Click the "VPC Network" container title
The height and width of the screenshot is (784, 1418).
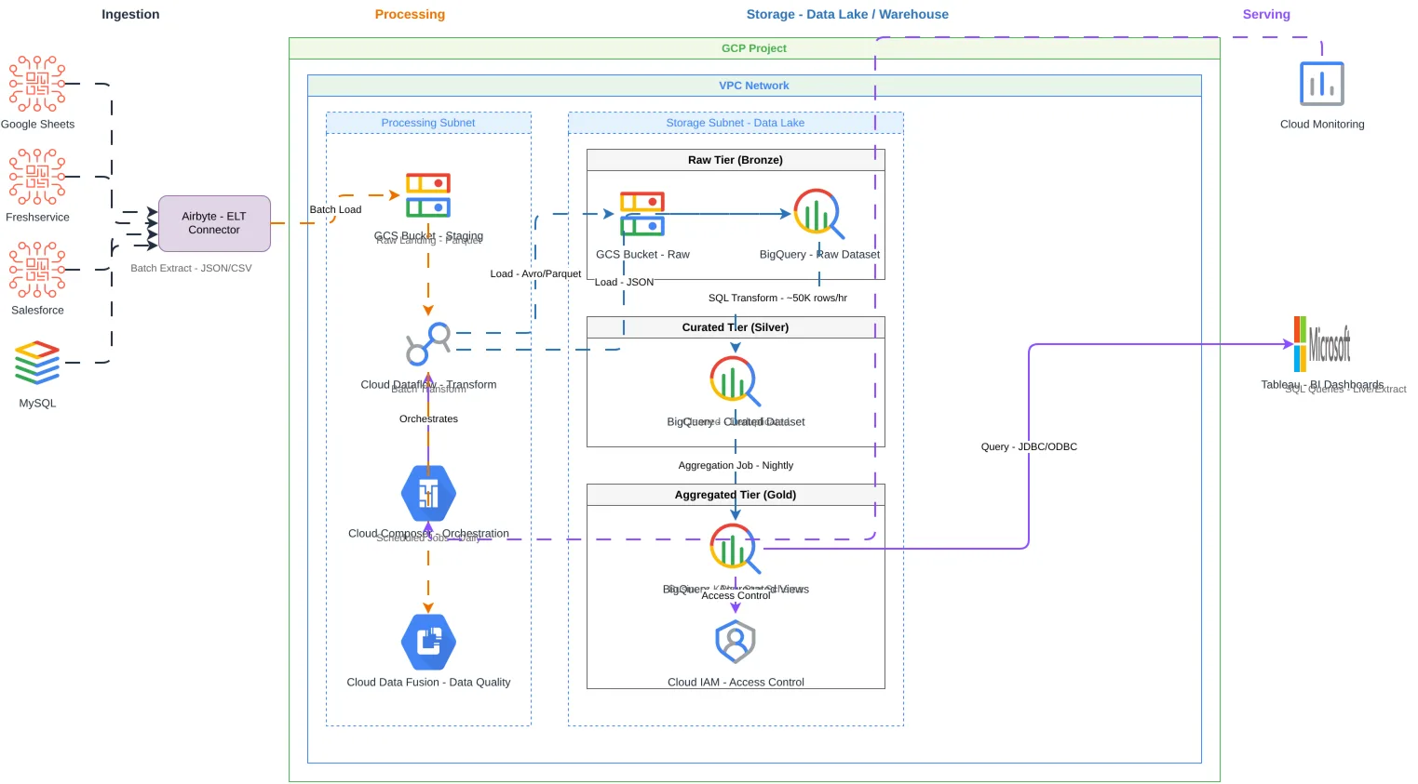click(754, 86)
